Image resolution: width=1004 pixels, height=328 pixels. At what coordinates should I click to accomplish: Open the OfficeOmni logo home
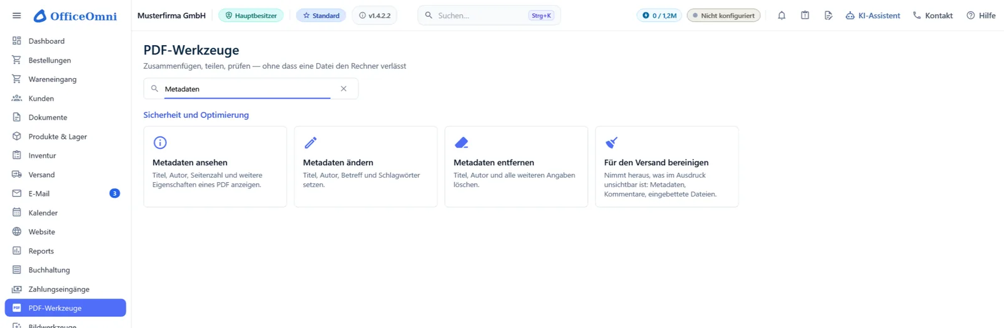click(75, 16)
